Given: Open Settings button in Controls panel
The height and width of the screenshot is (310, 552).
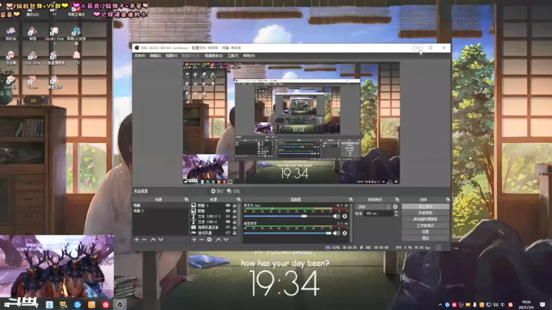Looking at the screenshot, I should coord(425,232).
